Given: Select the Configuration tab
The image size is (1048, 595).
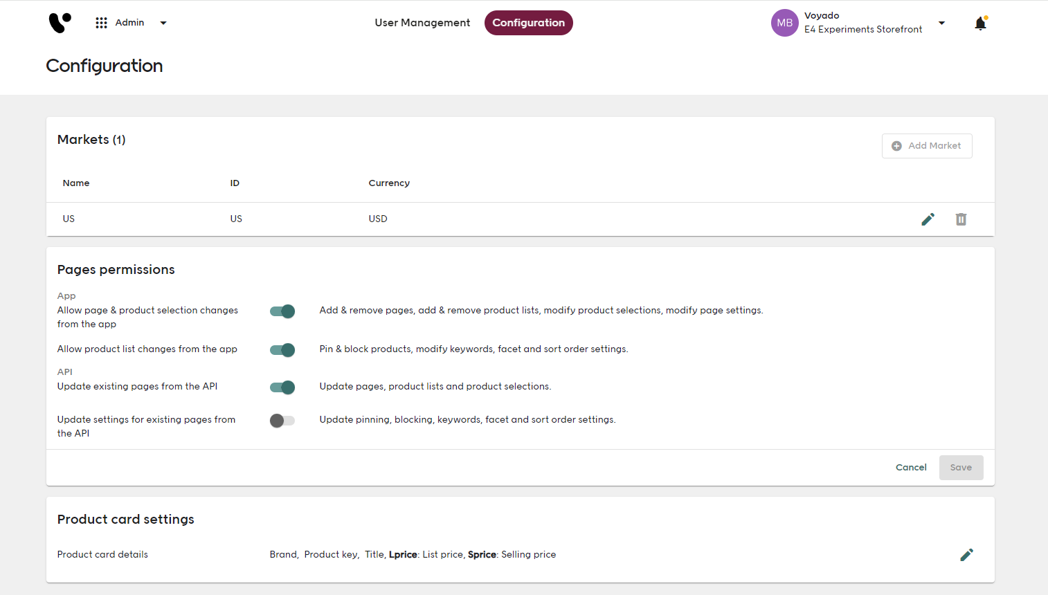Looking at the screenshot, I should pos(529,23).
